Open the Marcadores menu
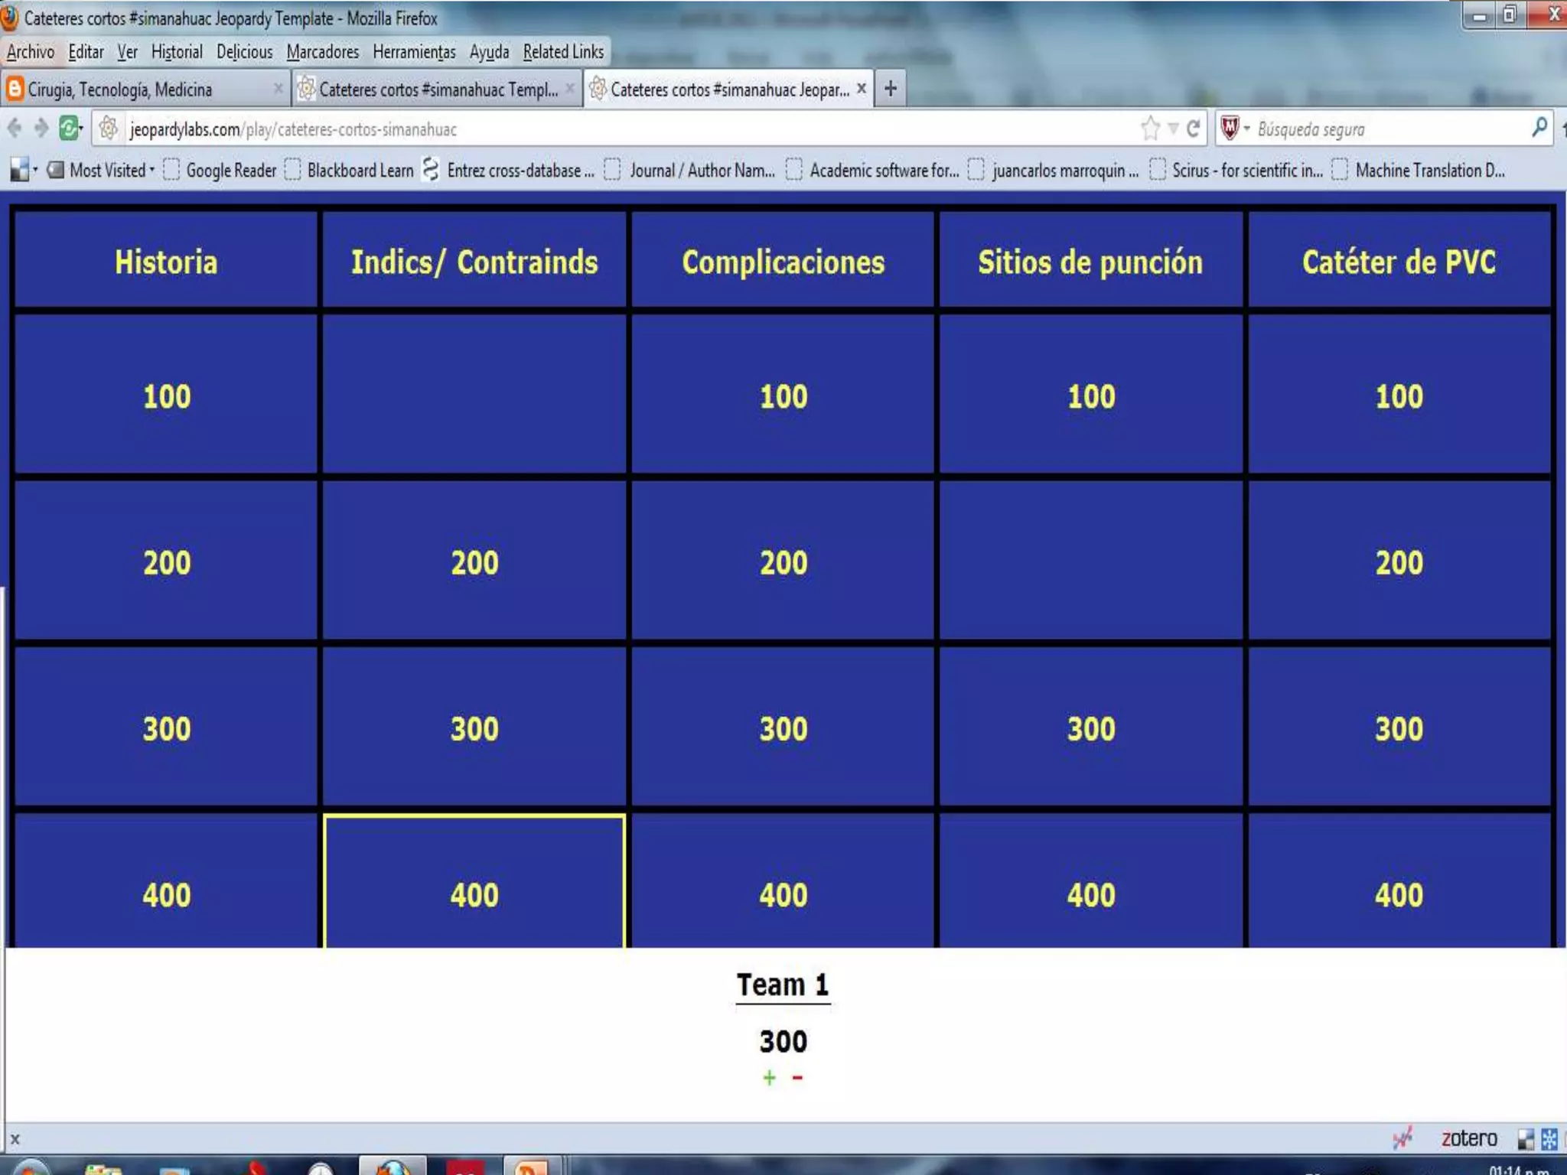Image resolution: width=1567 pixels, height=1175 pixels. coord(322,52)
